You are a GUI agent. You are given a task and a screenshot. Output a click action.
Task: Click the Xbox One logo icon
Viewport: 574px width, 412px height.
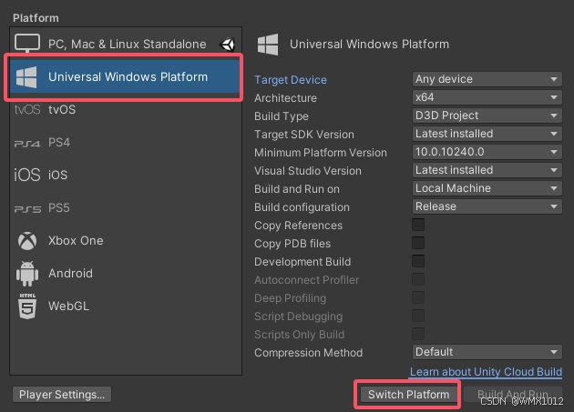[27, 241]
